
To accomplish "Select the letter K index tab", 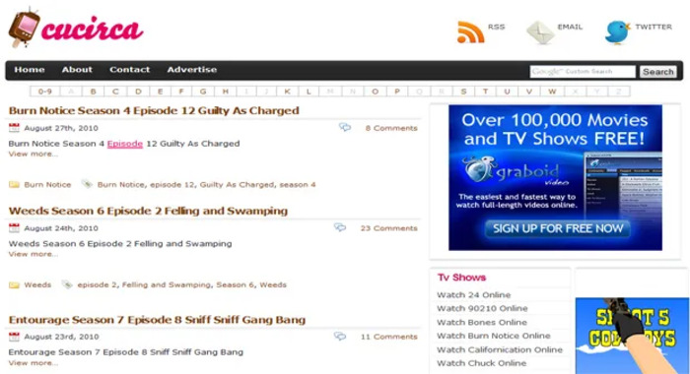I will [x=288, y=92].
